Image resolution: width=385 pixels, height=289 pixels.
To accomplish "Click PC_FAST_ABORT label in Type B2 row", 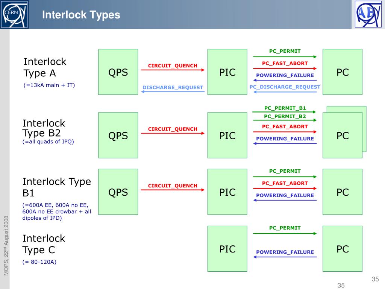I will tap(285, 126).
